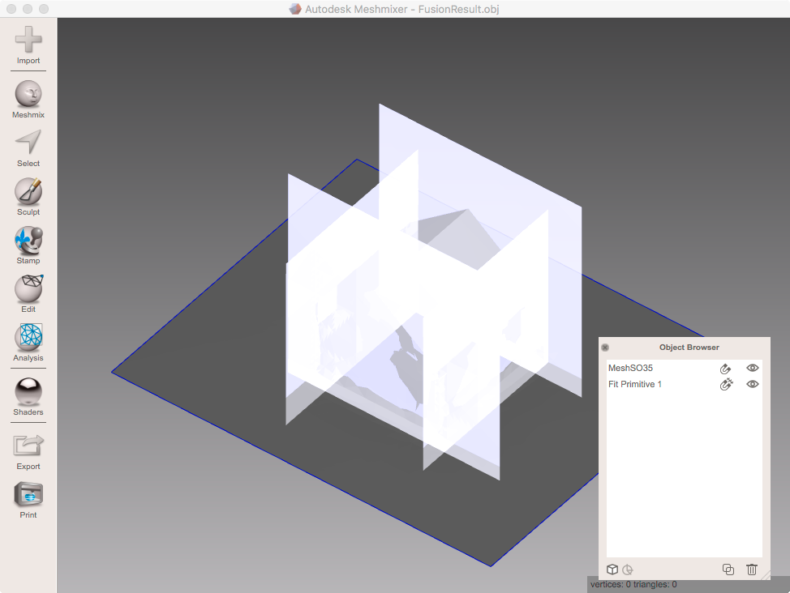This screenshot has height=593, width=790.
Task: Open the Import tool
Action: 28,45
